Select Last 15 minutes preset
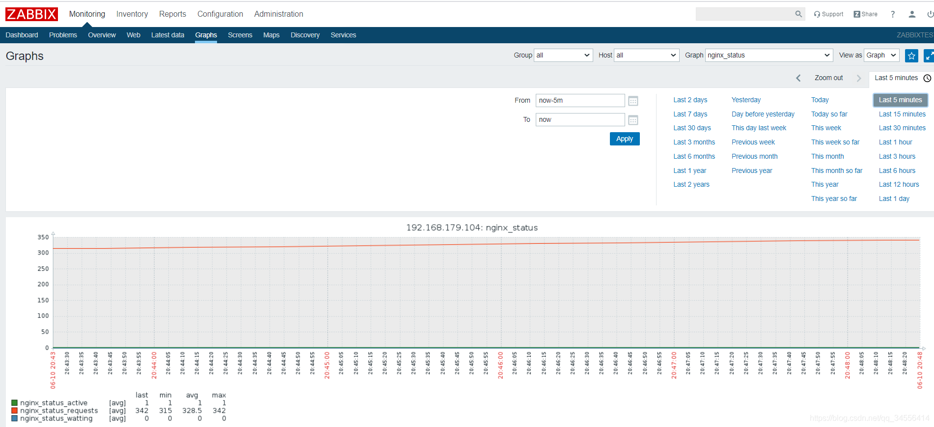 tap(902, 114)
